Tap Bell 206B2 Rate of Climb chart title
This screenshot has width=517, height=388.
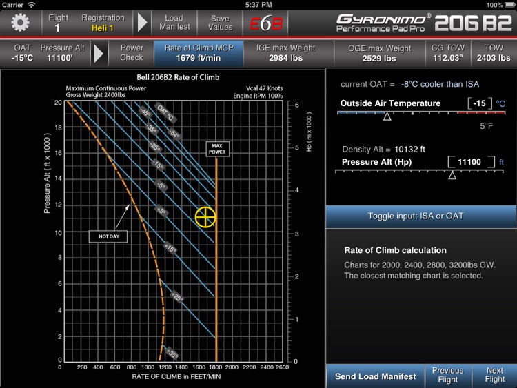(x=178, y=77)
